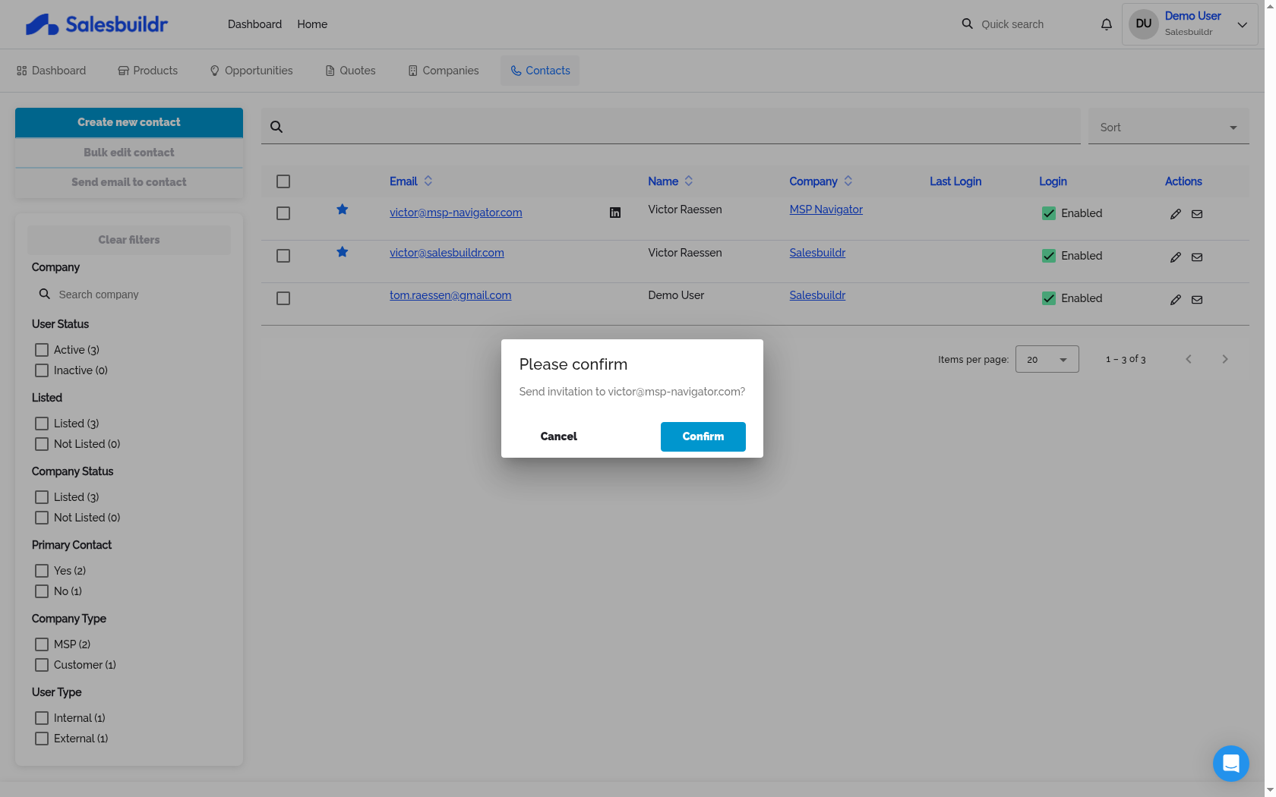Click the contacts search magnifier icon
The image size is (1276, 797).
pyautogui.click(x=276, y=127)
